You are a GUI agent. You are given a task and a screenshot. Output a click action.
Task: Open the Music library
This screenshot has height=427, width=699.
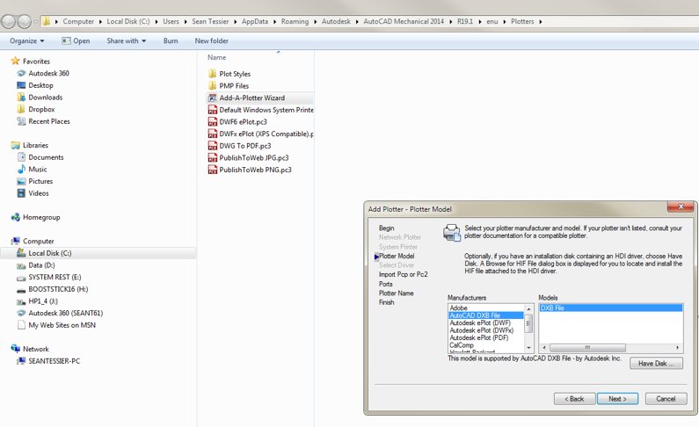[x=38, y=170]
